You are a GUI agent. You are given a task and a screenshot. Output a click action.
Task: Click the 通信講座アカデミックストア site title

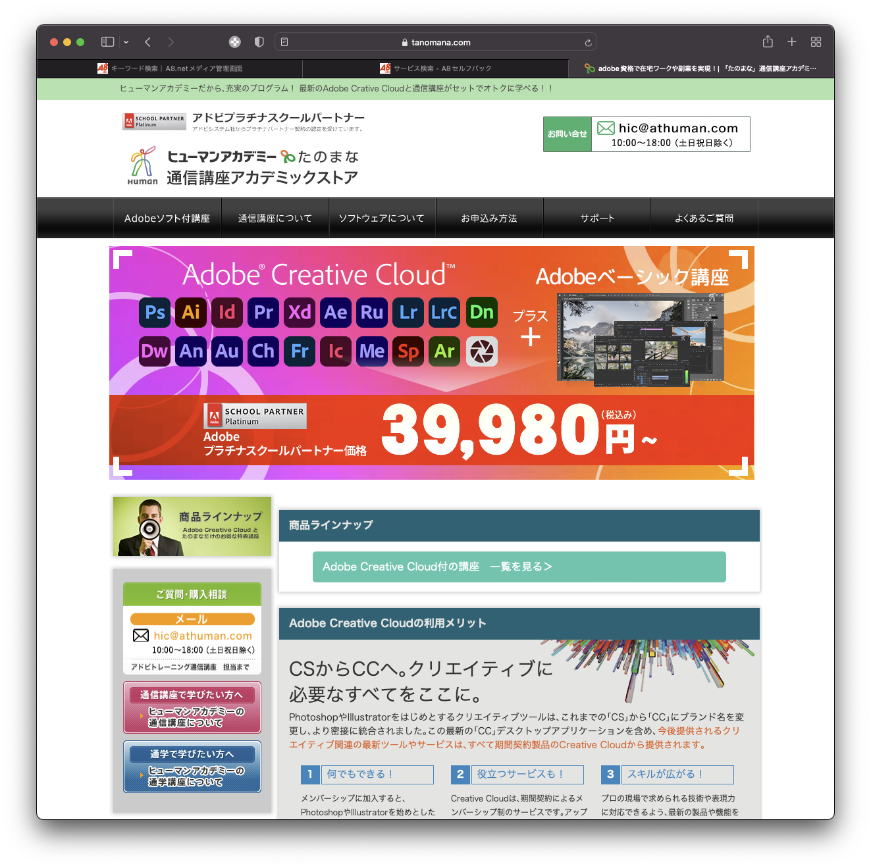click(x=262, y=178)
